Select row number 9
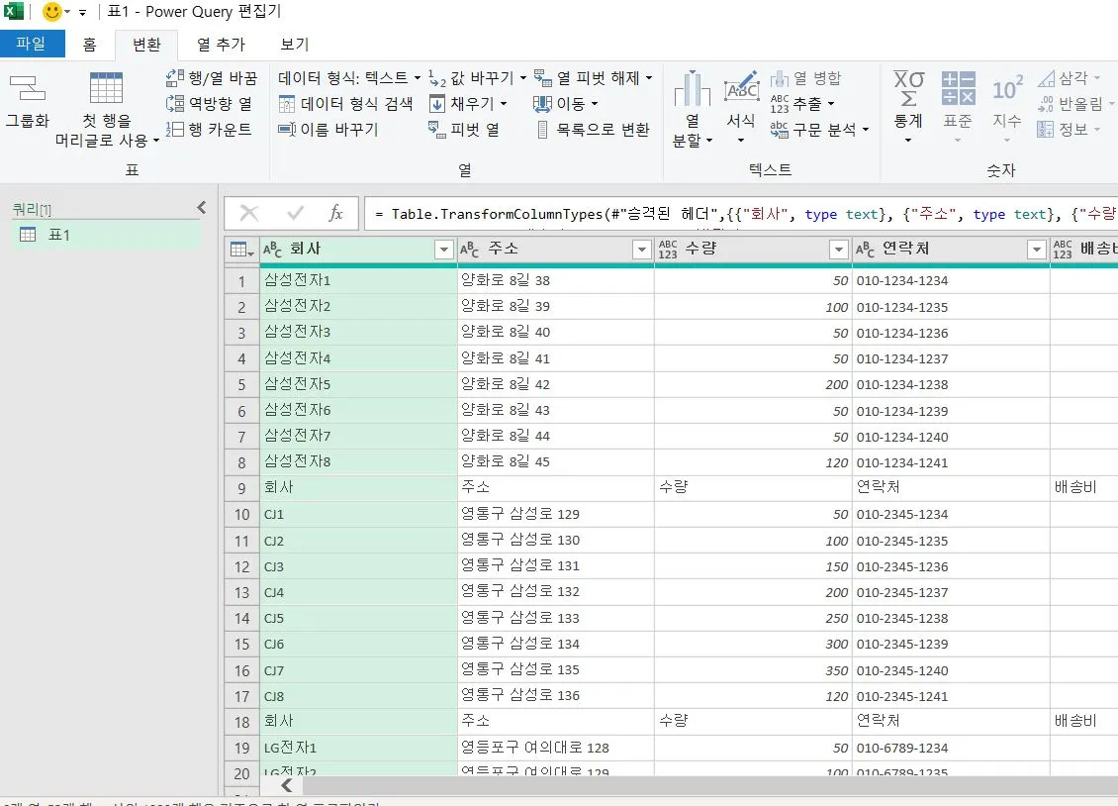Viewport: 1118px width, 806px height. [x=241, y=488]
